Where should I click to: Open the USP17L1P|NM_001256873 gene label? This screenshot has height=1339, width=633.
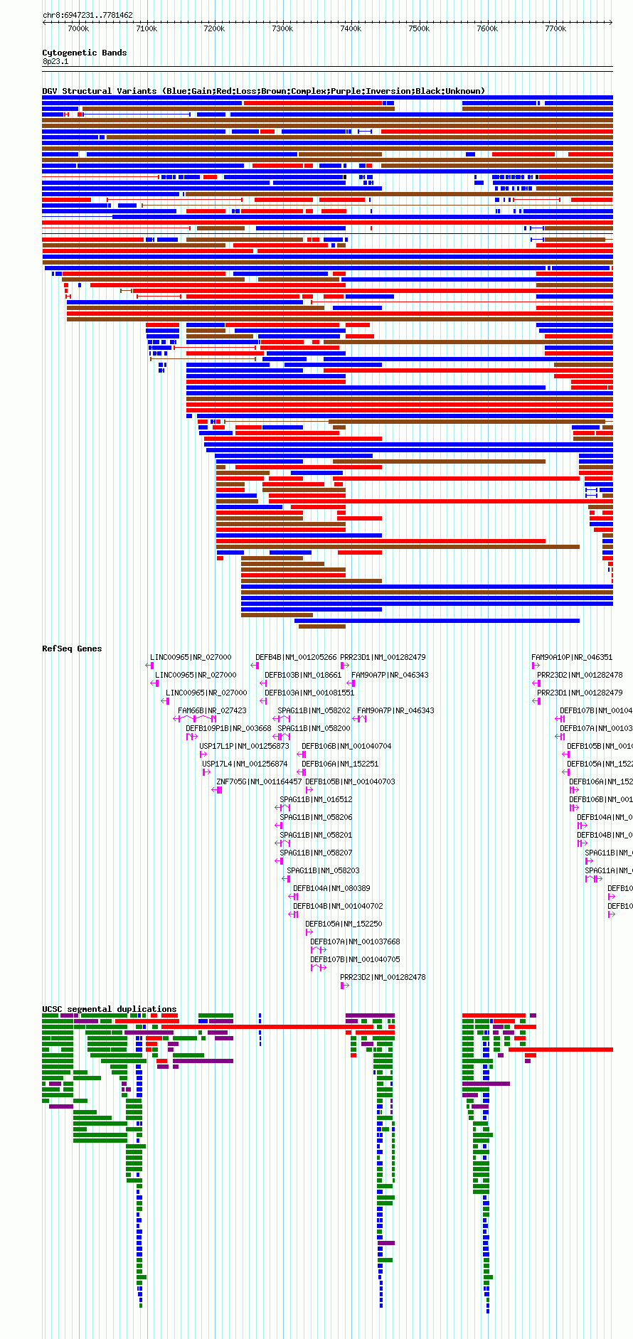tap(244, 746)
